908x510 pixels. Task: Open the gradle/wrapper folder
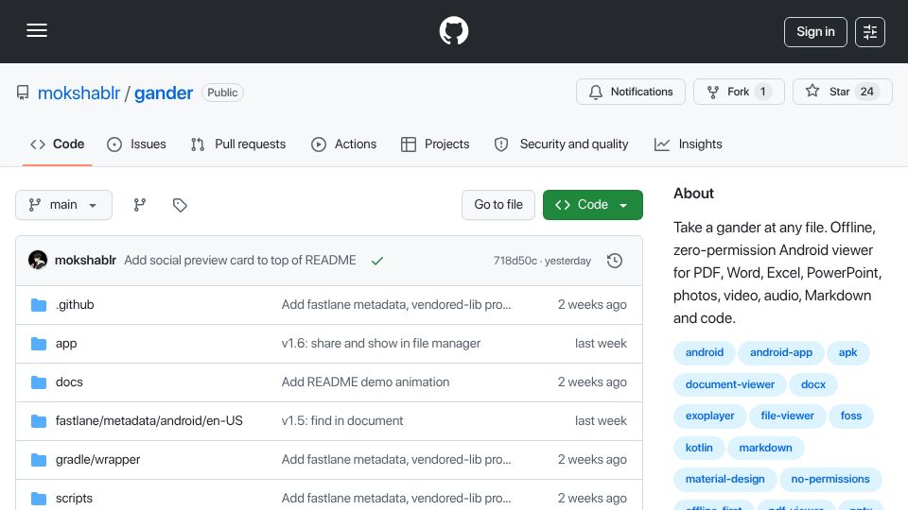click(97, 460)
